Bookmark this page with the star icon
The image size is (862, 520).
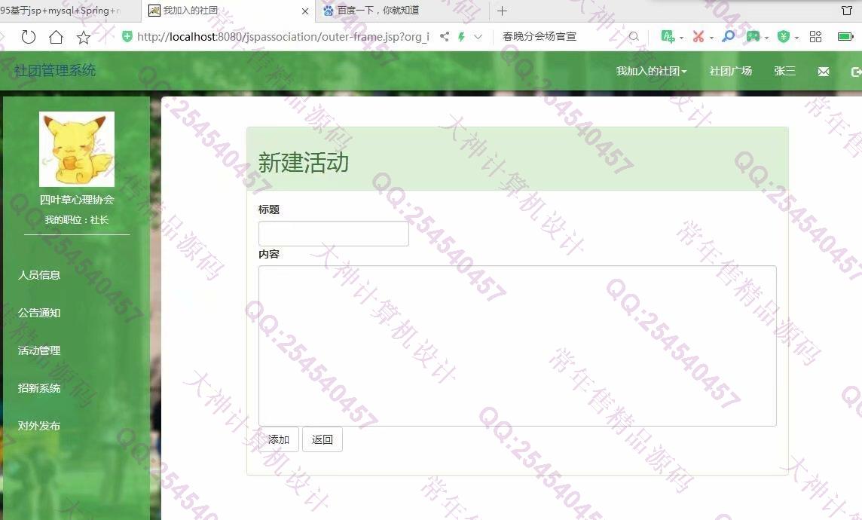(84, 37)
